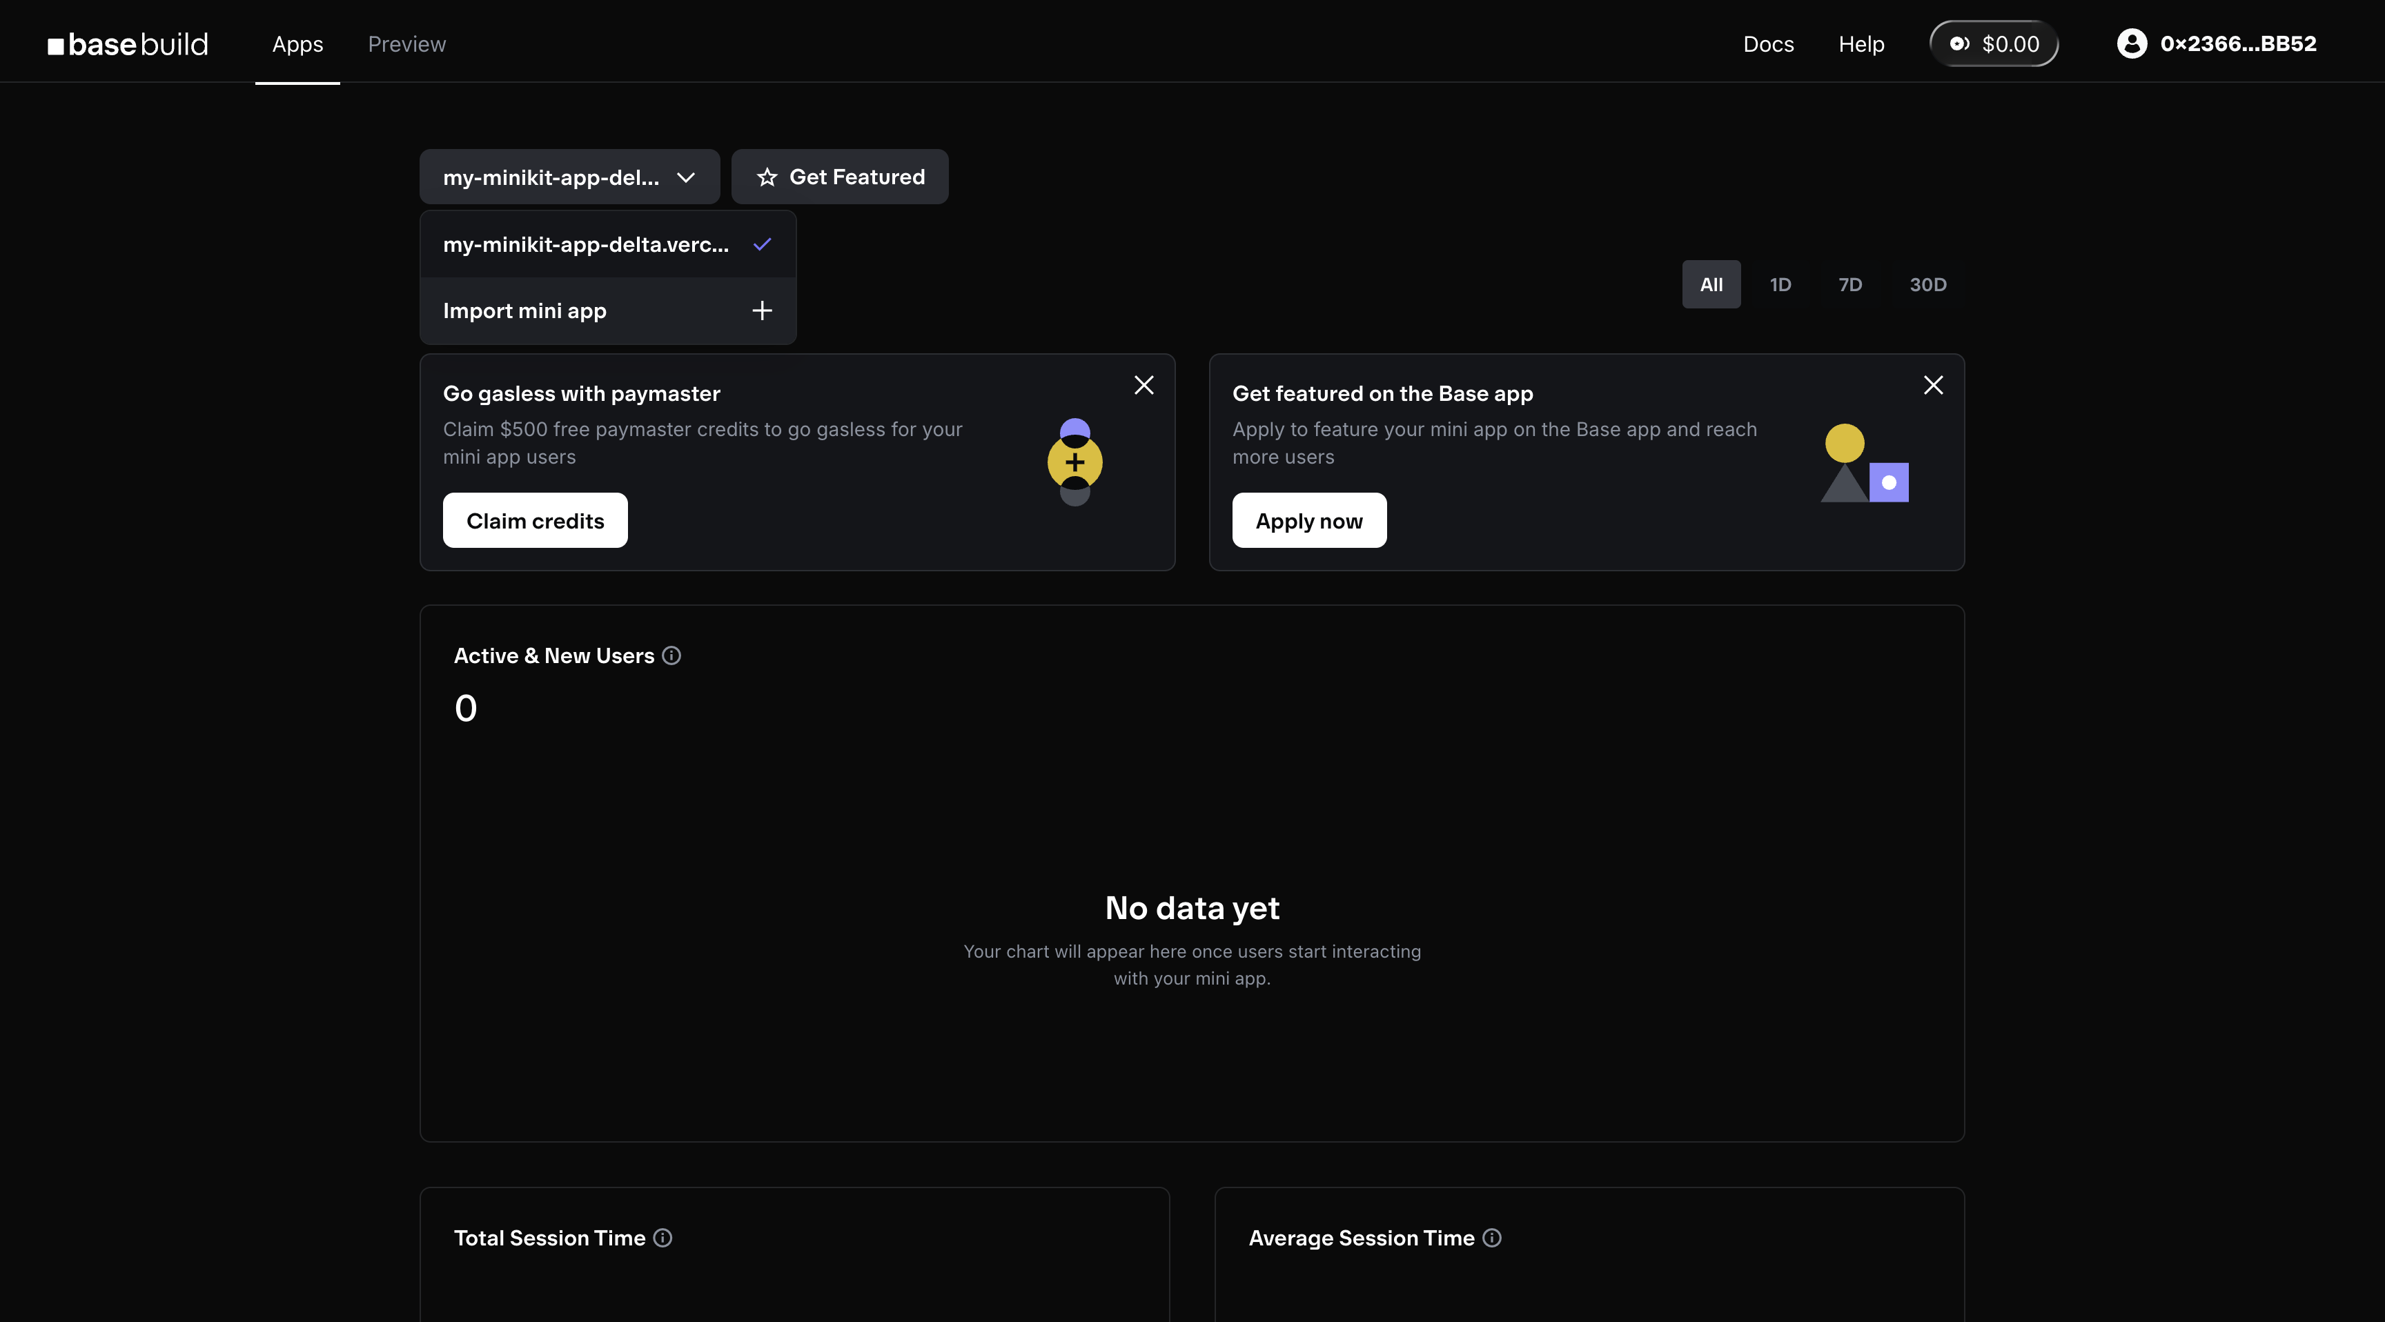2385x1322 pixels.
Task: Switch to the Preview tab
Action: (x=406, y=43)
